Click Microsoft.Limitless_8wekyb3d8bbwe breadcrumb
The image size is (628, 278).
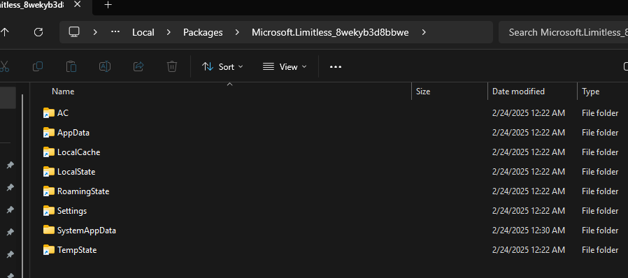tap(330, 32)
